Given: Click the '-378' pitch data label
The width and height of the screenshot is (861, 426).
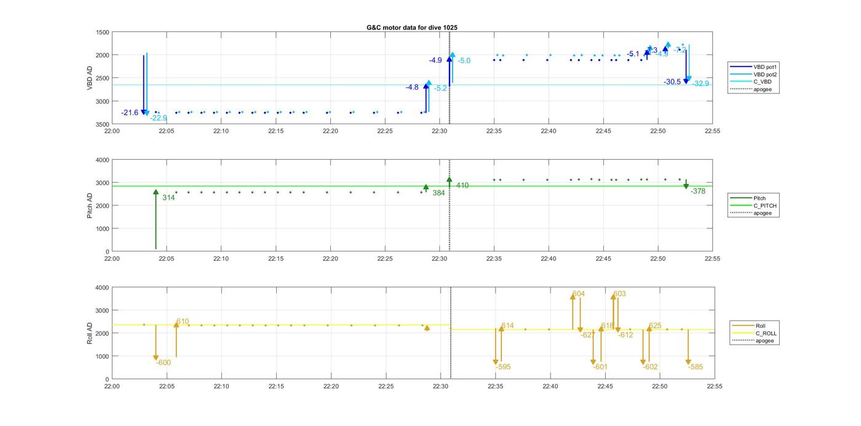Looking at the screenshot, I should pos(698,192).
